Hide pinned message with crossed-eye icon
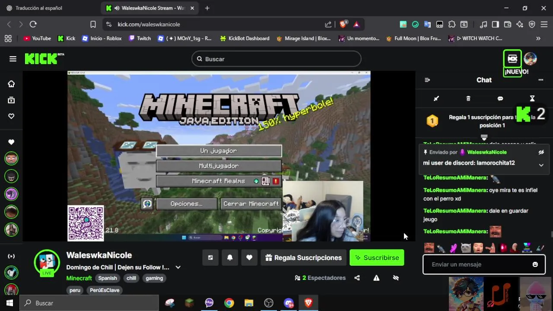Screen dimensions: 553x311 pyautogui.click(x=541, y=152)
